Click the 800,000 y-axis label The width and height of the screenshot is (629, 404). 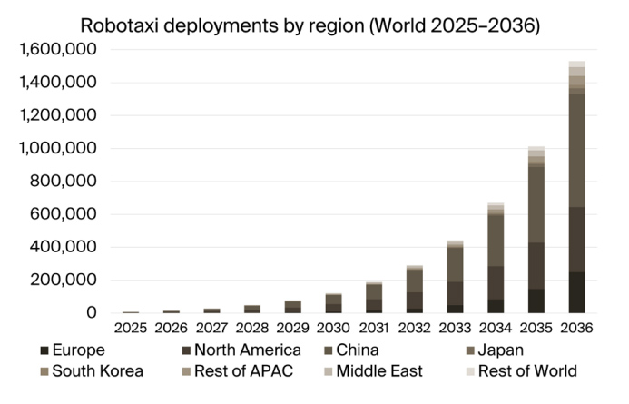click(x=64, y=181)
